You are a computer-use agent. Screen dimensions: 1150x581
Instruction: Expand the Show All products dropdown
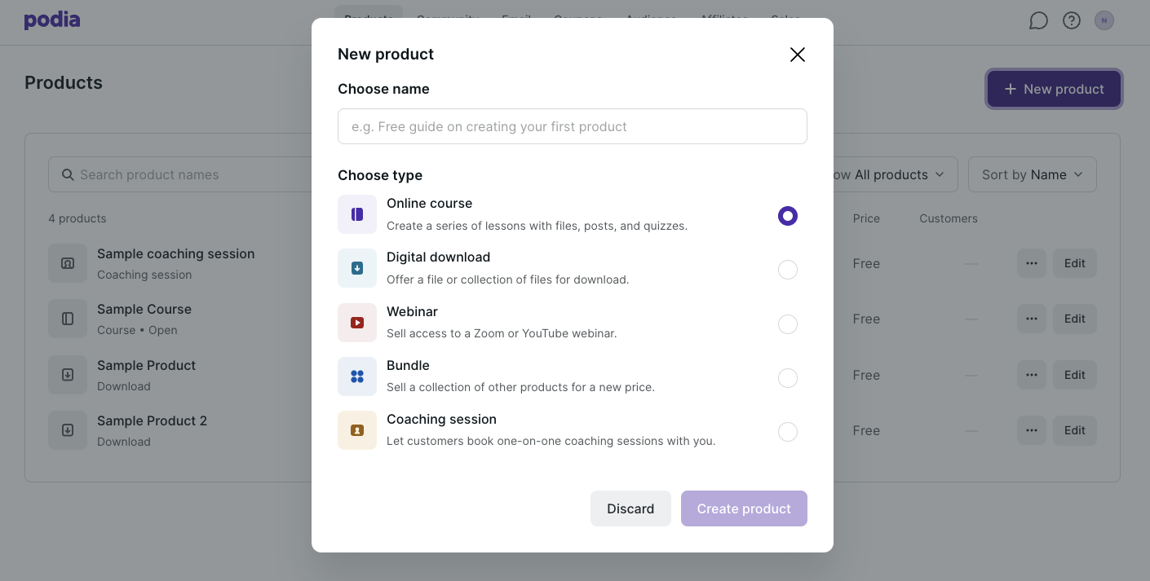(895, 174)
